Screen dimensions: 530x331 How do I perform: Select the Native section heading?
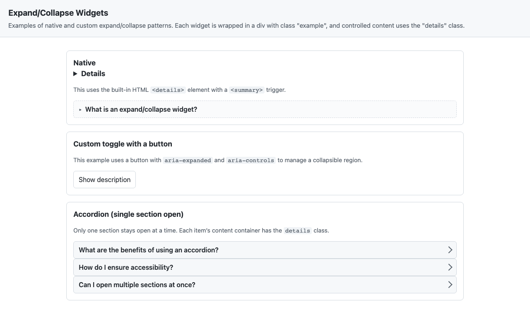[84, 63]
